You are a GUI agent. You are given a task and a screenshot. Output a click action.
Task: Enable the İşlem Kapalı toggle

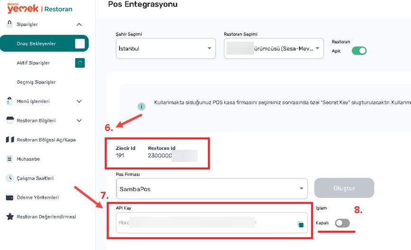(342, 223)
